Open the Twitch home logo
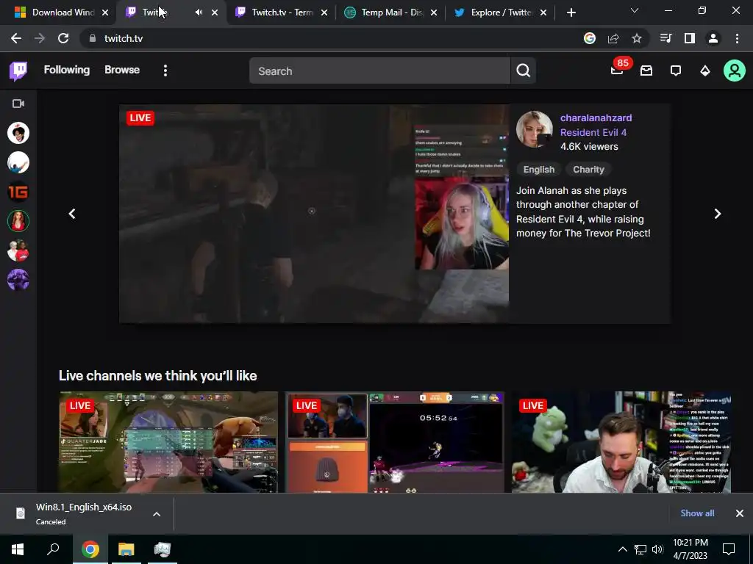The image size is (753, 564). point(18,71)
